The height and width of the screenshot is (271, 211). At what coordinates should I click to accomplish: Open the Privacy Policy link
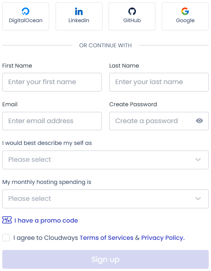tap(162, 238)
